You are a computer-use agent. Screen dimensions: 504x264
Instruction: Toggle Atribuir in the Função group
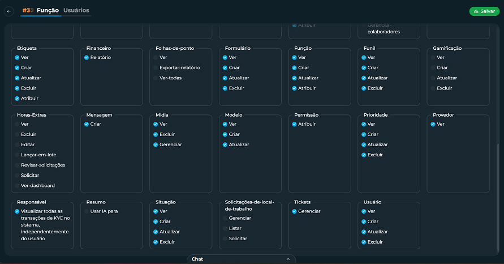tap(294, 88)
